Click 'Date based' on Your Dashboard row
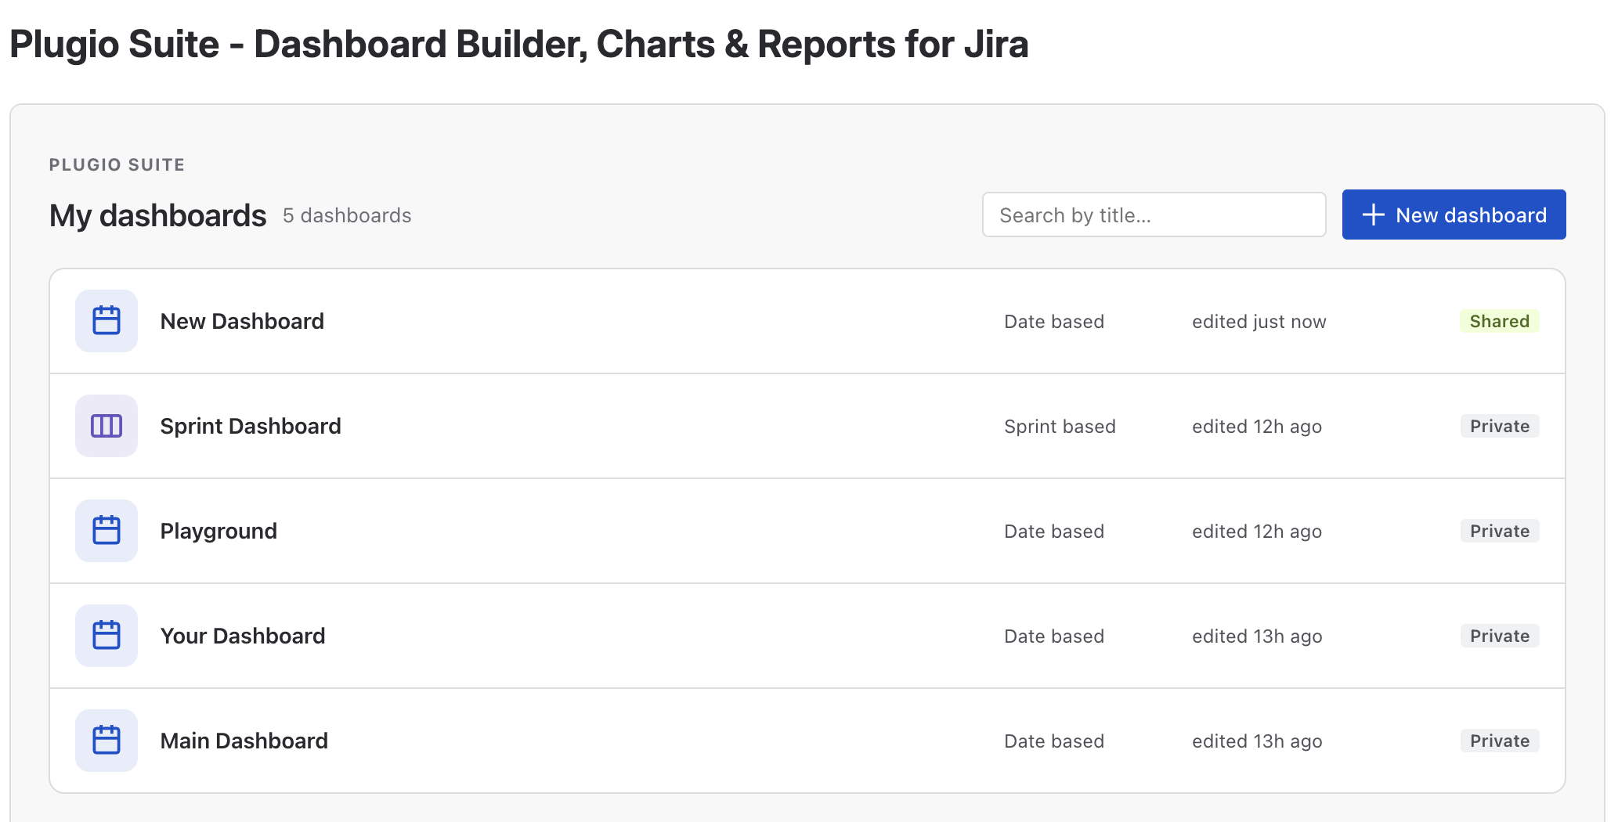Image resolution: width=1618 pixels, height=822 pixels. (x=1054, y=636)
